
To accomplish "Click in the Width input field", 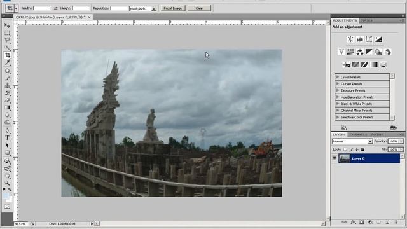I will [x=42, y=8].
